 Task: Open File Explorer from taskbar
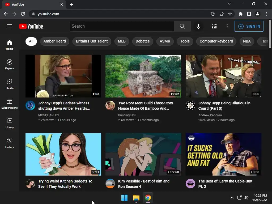tap(136, 198)
